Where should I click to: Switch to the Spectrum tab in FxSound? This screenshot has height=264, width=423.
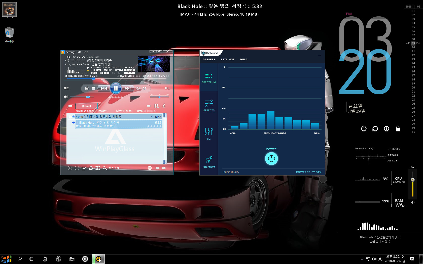[x=209, y=77]
